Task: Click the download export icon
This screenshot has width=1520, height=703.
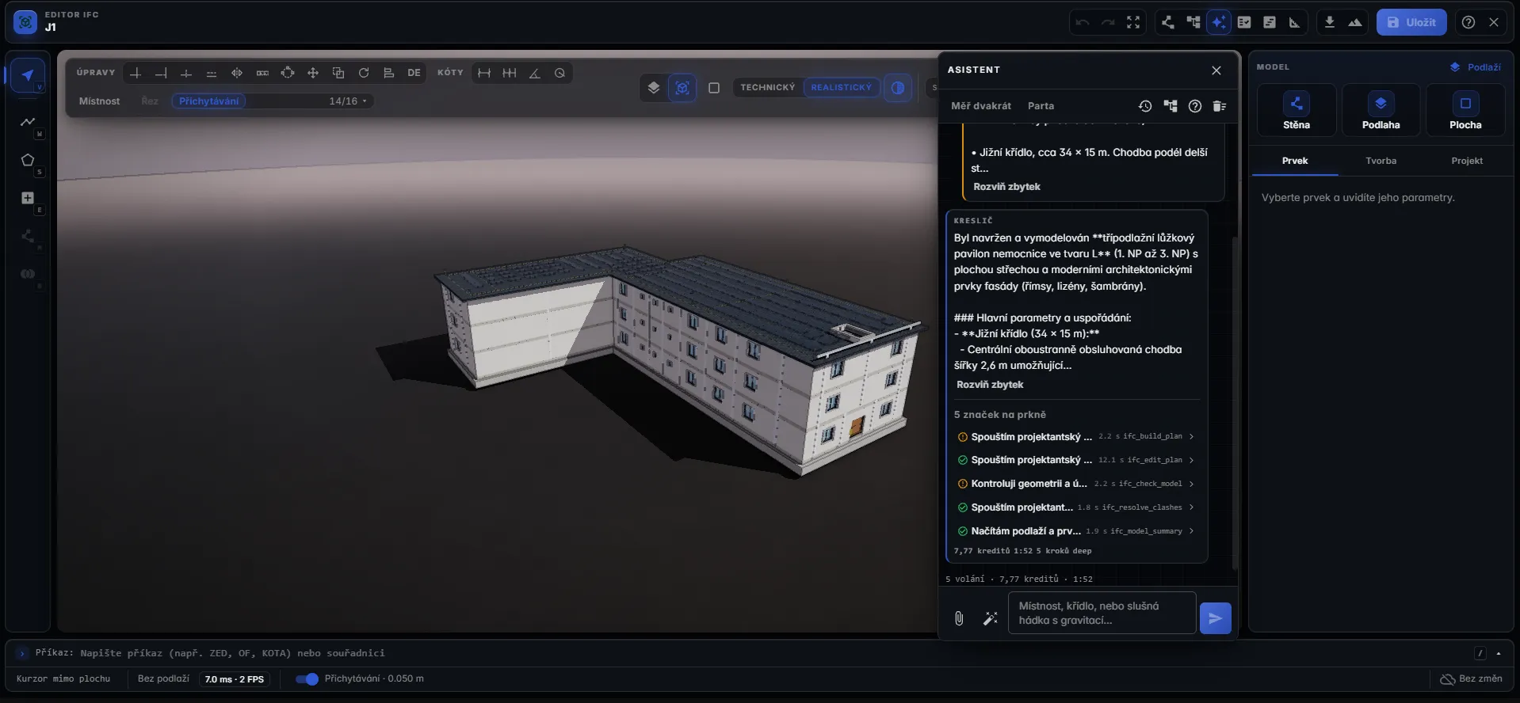Action: pos(1330,22)
